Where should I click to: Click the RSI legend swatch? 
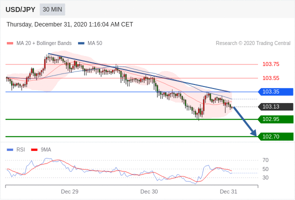[x=10, y=150]
